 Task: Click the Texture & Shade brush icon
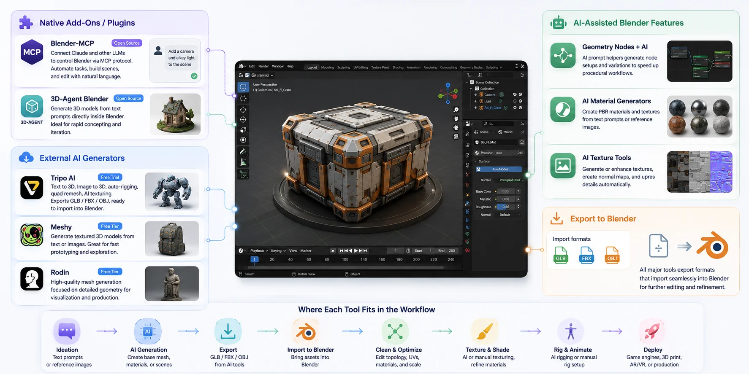[x=485, y=331]
